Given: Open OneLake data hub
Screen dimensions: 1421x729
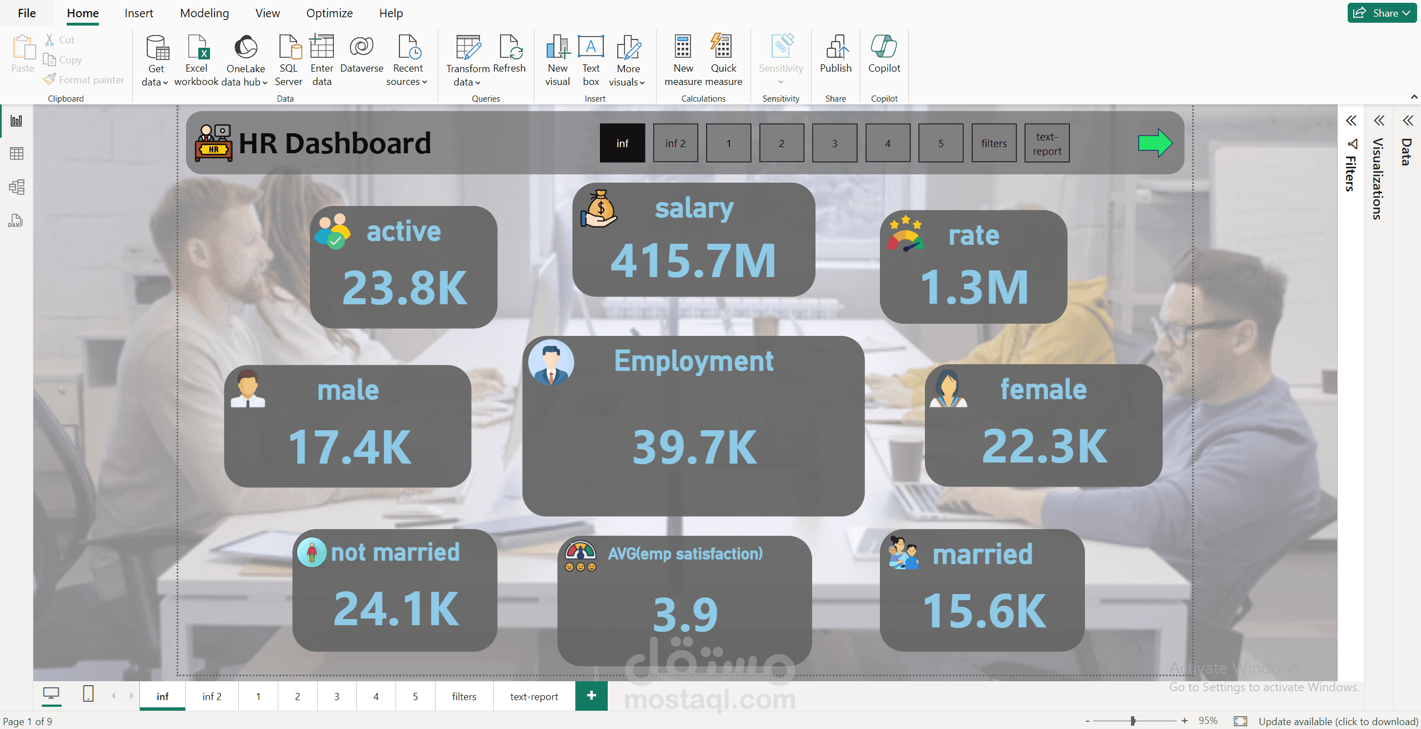Looking at the screenshot, I should [x=246, y=60].
